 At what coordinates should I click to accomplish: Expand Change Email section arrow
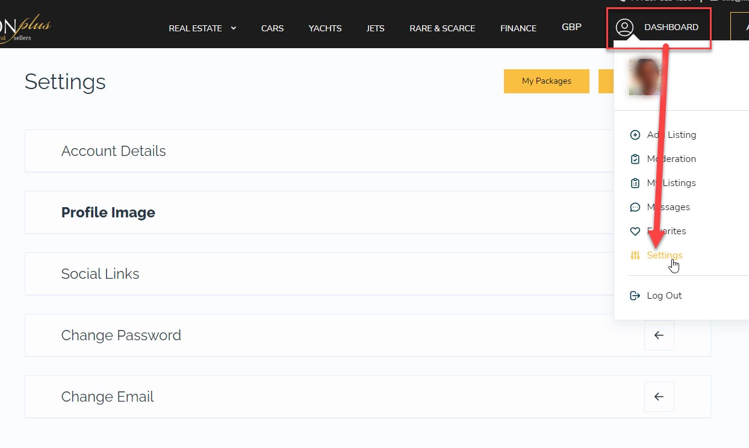[659, 397]
